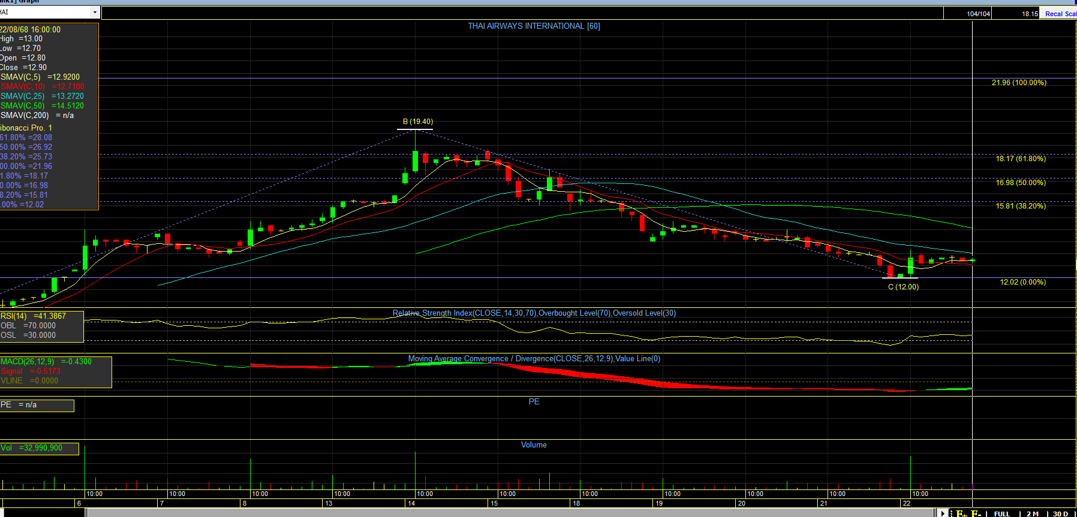Select the C (12.00) trough marker
1077x517 pixels.
(903, 287)
